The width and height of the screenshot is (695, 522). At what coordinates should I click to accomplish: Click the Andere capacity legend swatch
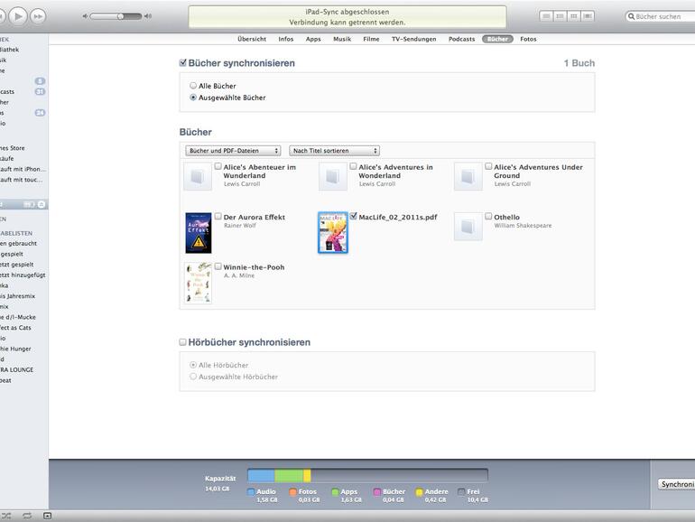[x=419, y=492]
